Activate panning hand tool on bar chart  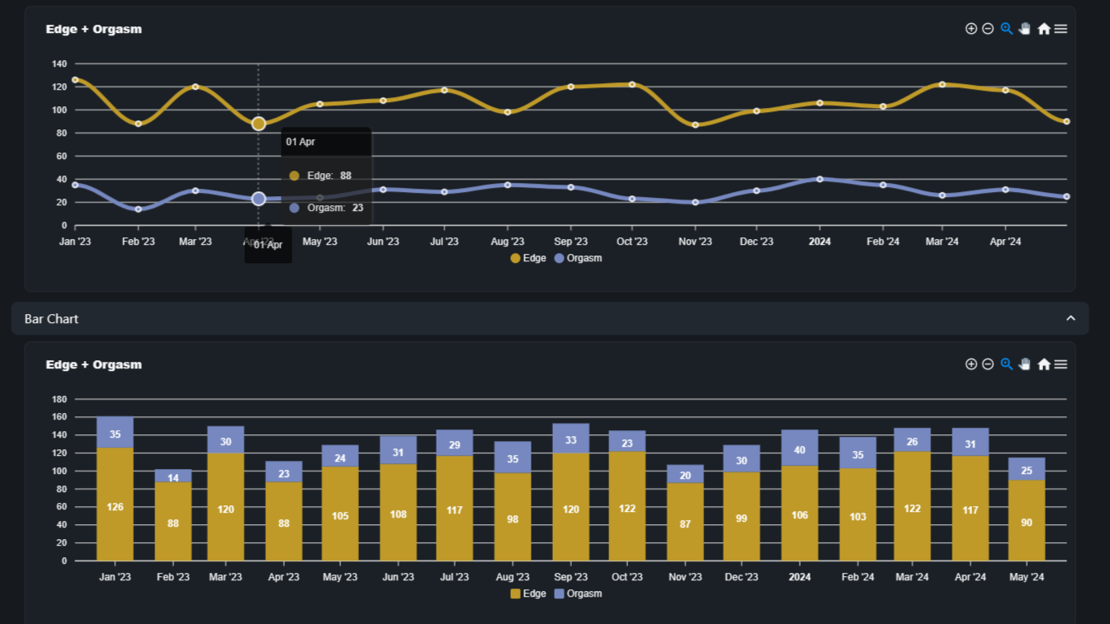(x=1025, y=364)
